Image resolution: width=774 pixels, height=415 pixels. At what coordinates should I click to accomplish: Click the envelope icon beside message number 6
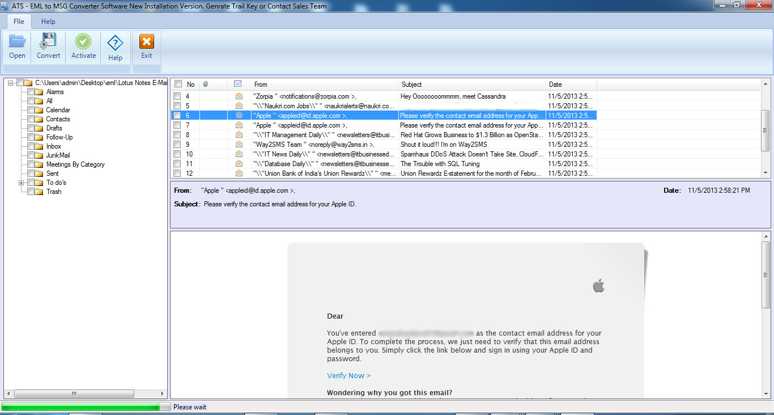239,115
